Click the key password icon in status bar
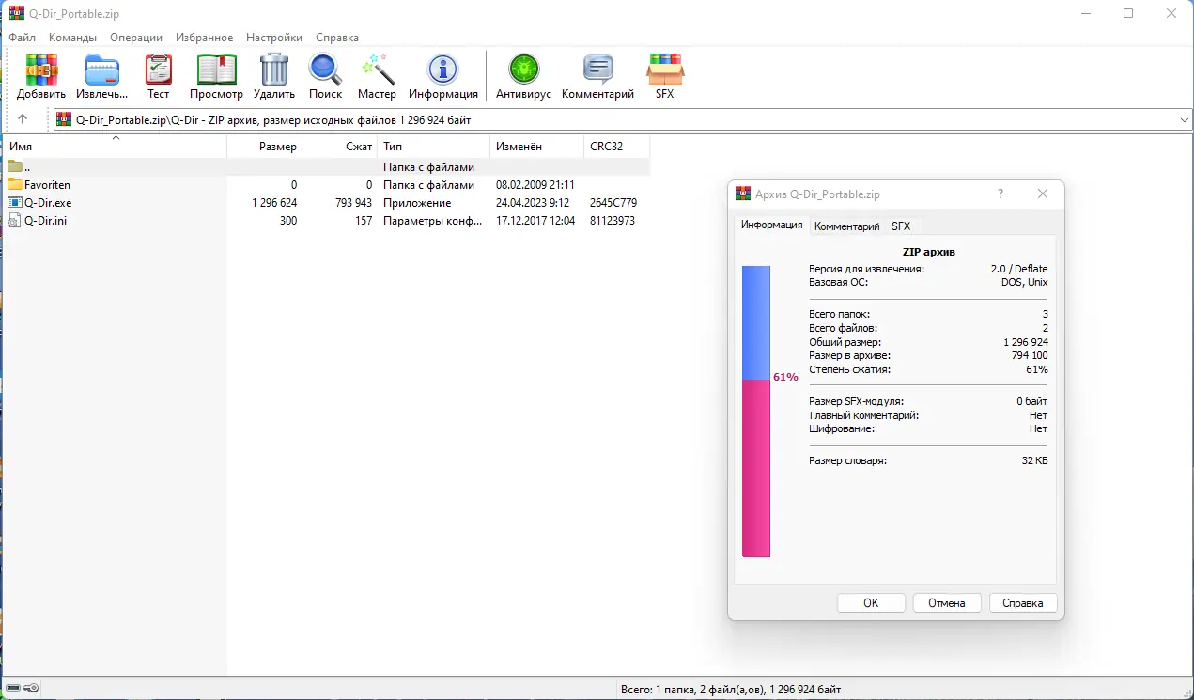The image size is (1194, 700). [32, 689]
